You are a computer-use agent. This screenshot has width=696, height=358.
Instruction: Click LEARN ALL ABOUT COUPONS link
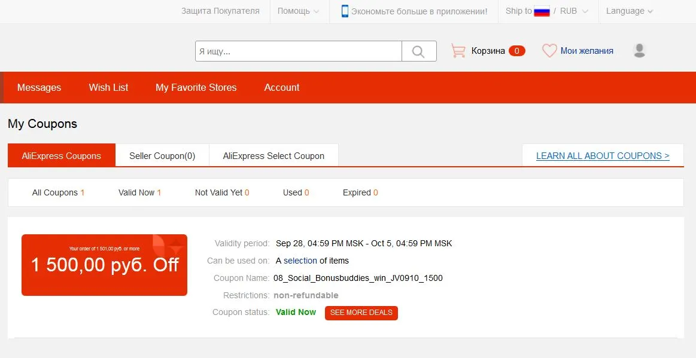click(603, 156)
